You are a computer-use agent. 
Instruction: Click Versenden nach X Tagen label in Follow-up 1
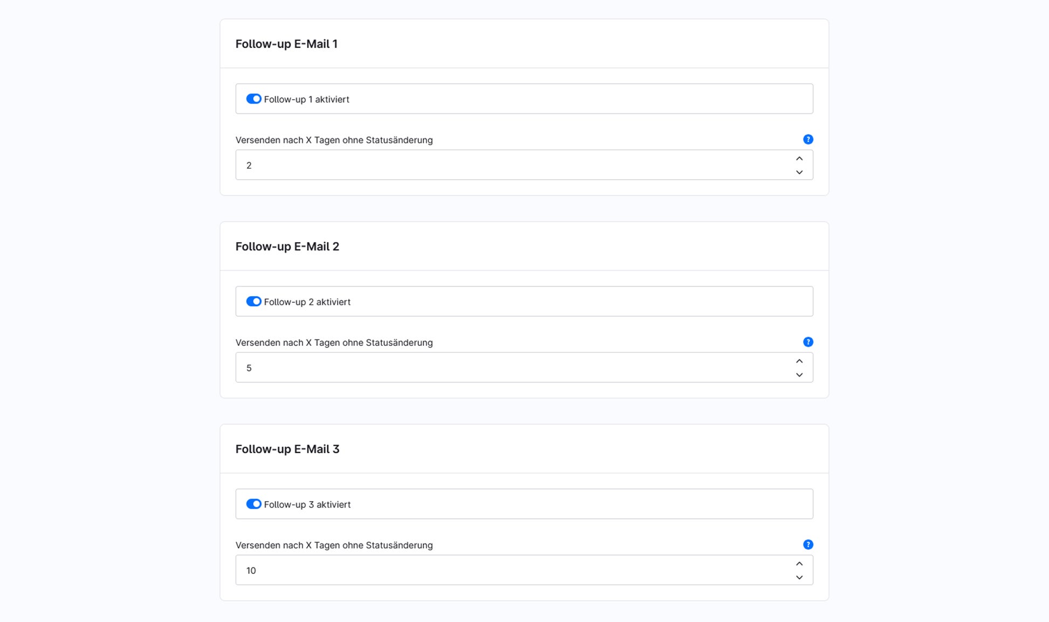click(x=334, y=140)
